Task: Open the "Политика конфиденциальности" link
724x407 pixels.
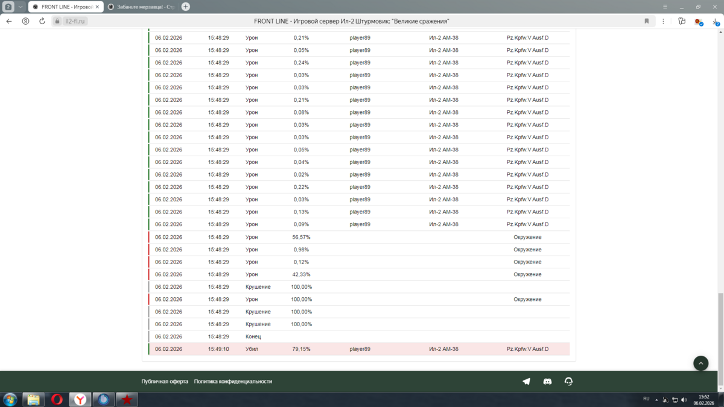Action: click(233, 382)
